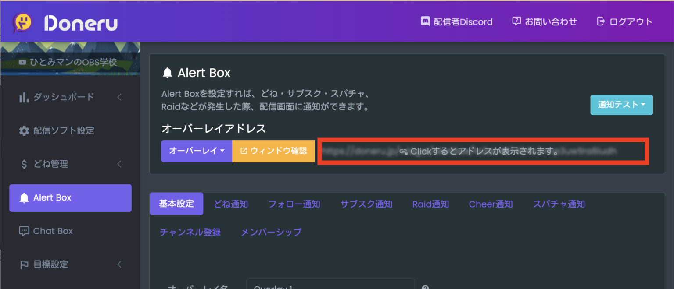Click the question-mark icon beside お問い合わせ
This screenshot has height=289, width=674.
point(516,21)
